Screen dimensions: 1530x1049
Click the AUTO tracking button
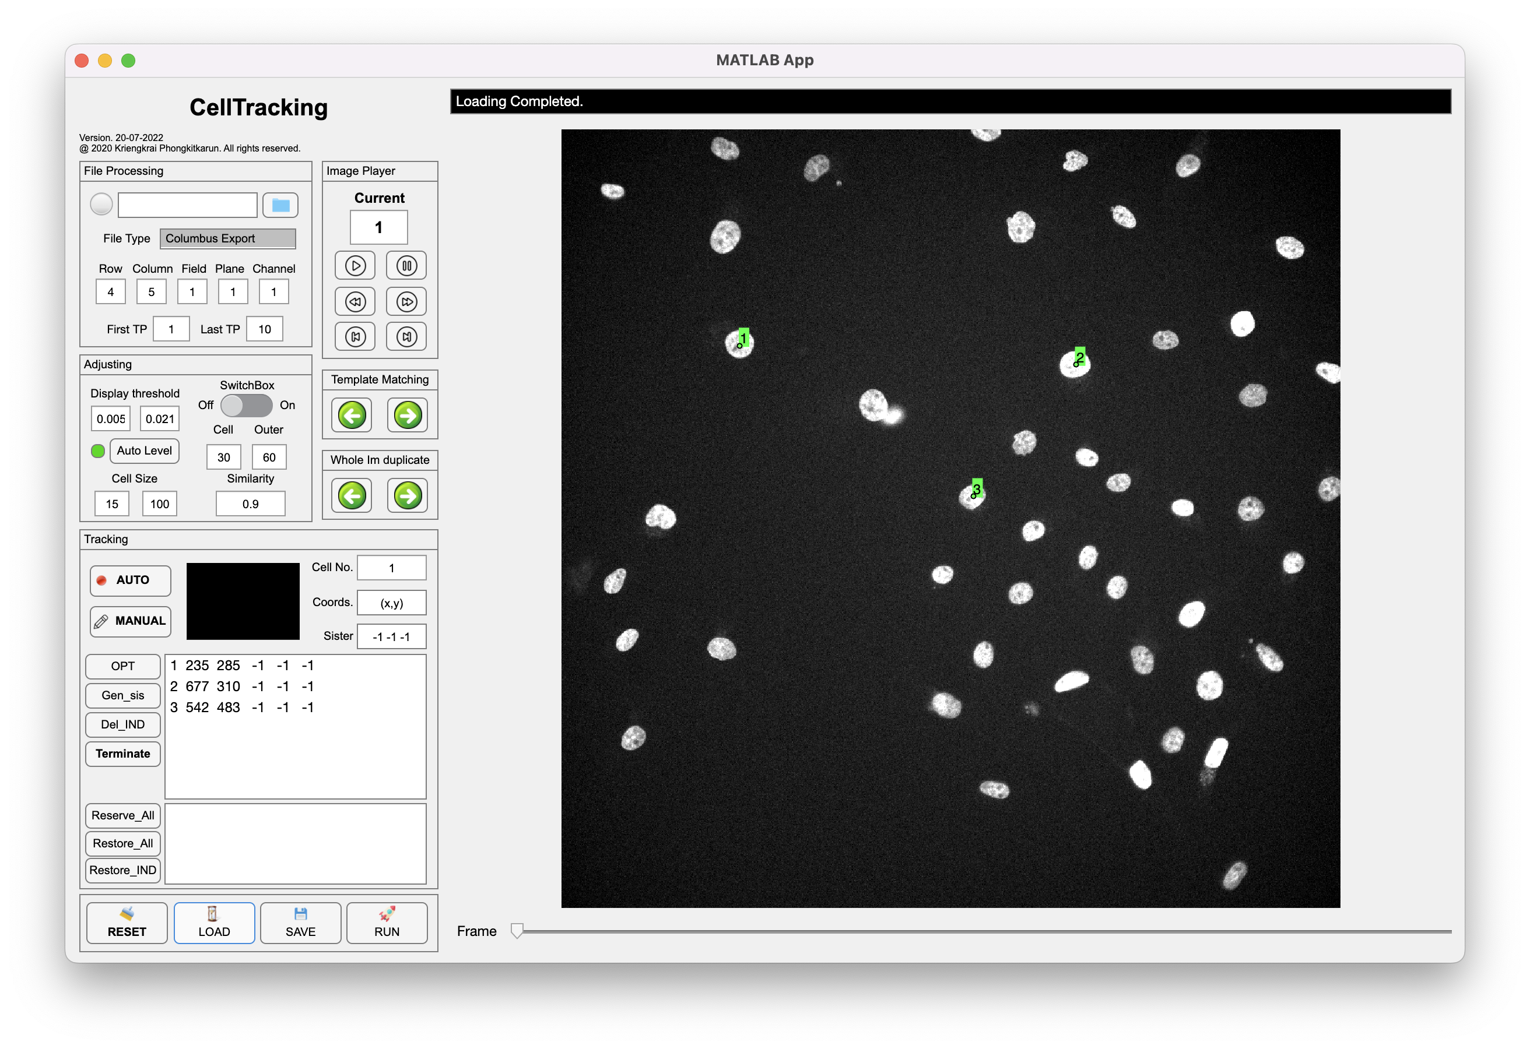(x=131, y=580)
